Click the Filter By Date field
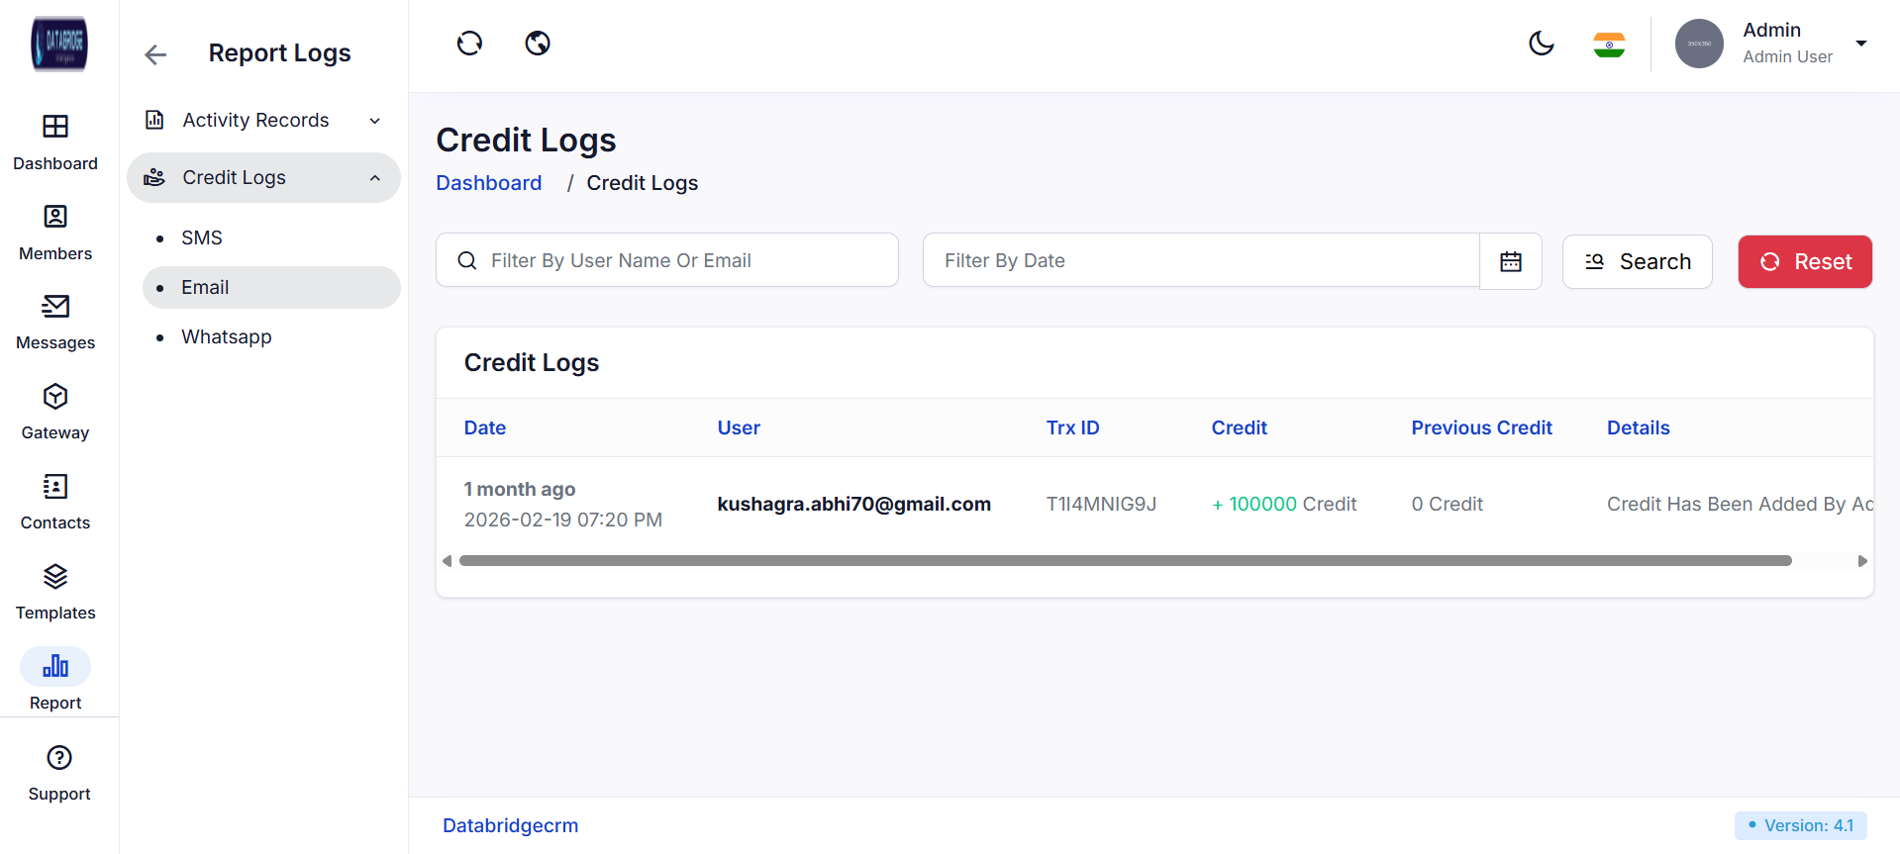1900x854 pixels. (x=1201, y=260)
